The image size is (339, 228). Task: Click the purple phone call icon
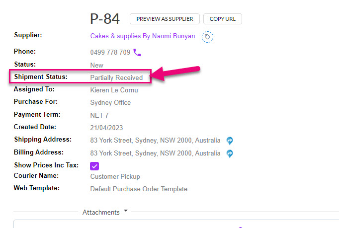click(x=137, y=52)
